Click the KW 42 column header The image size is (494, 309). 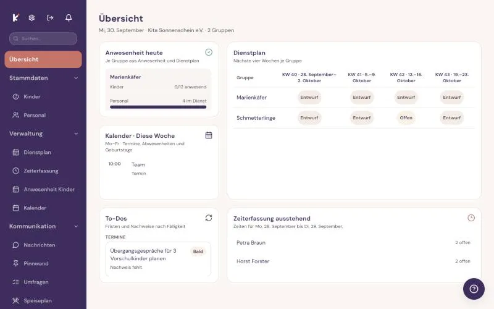pyautogui.click(x=406, y=78)
